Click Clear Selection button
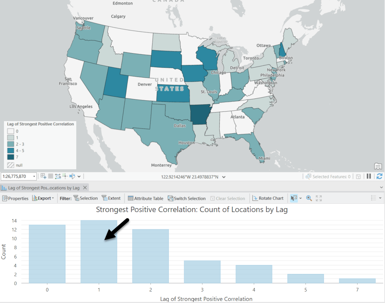Screen dimensions: 385x303 228,198
